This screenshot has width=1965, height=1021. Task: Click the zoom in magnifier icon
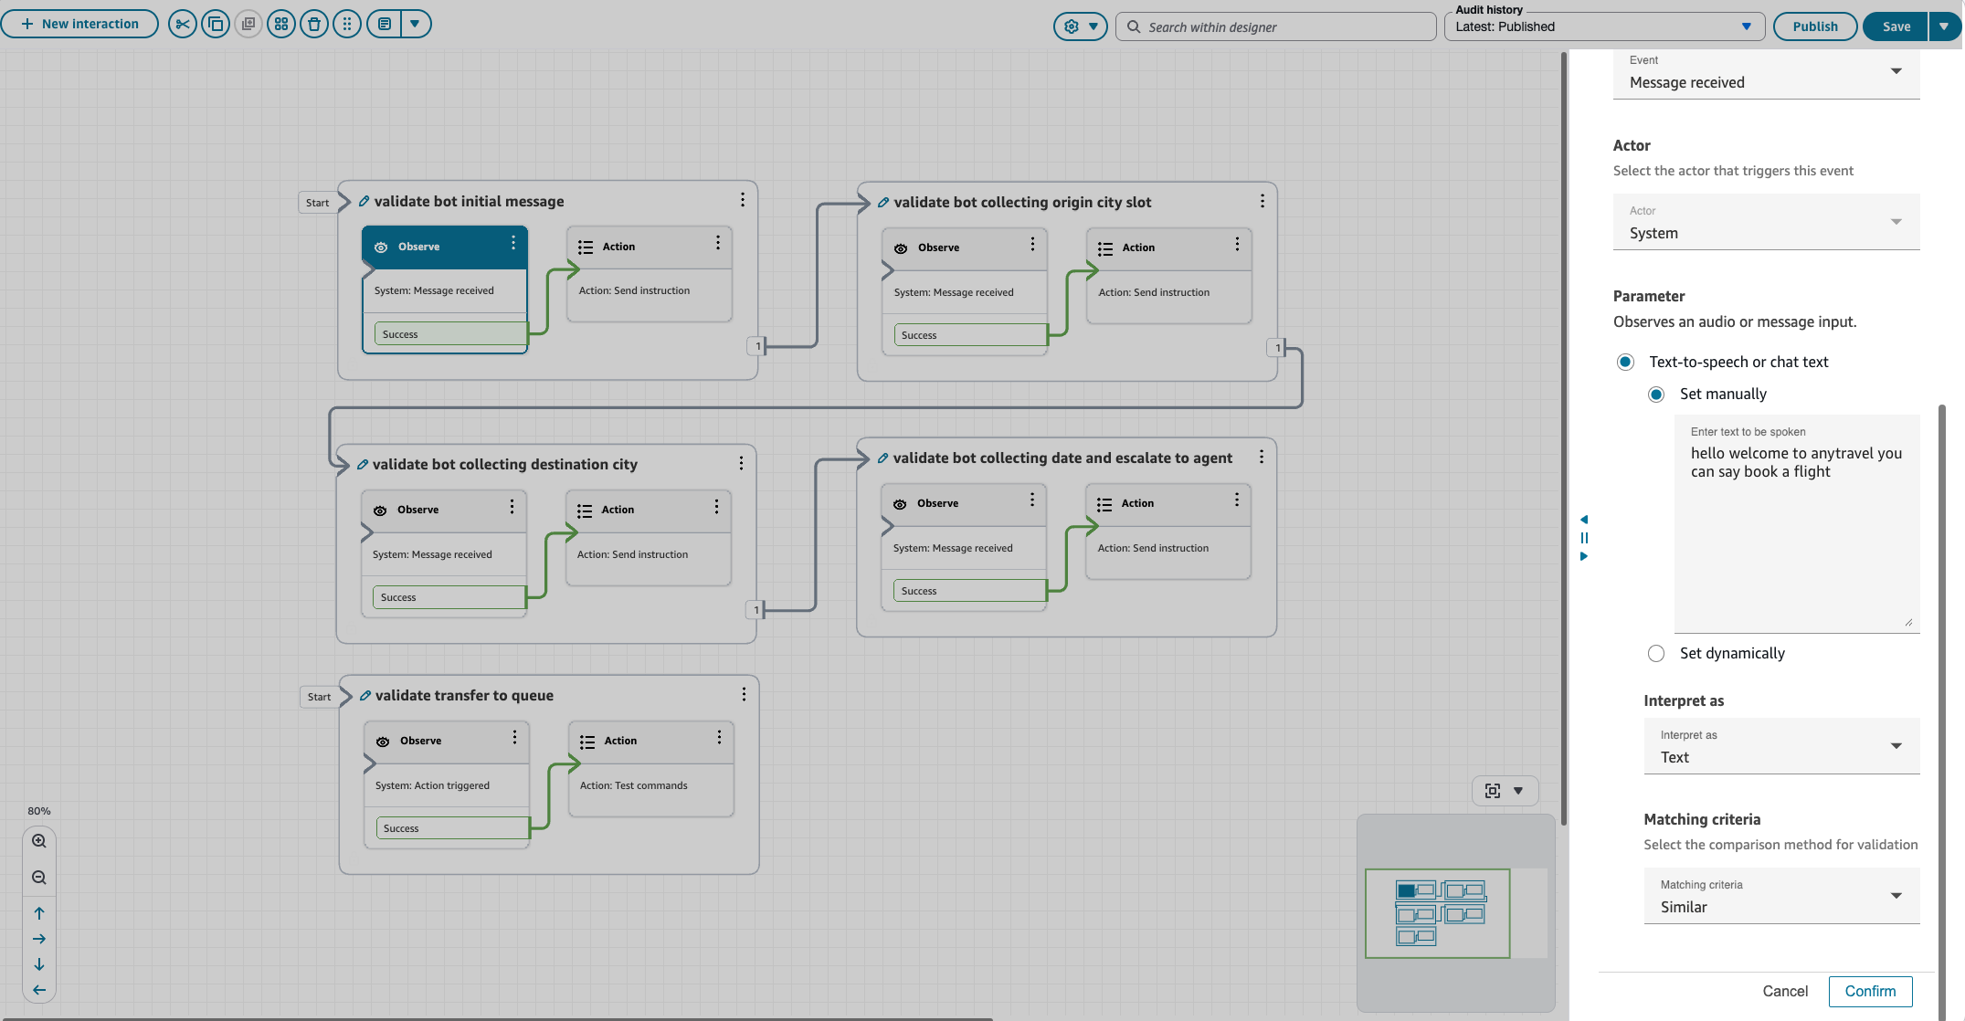[x=39, y=841]
